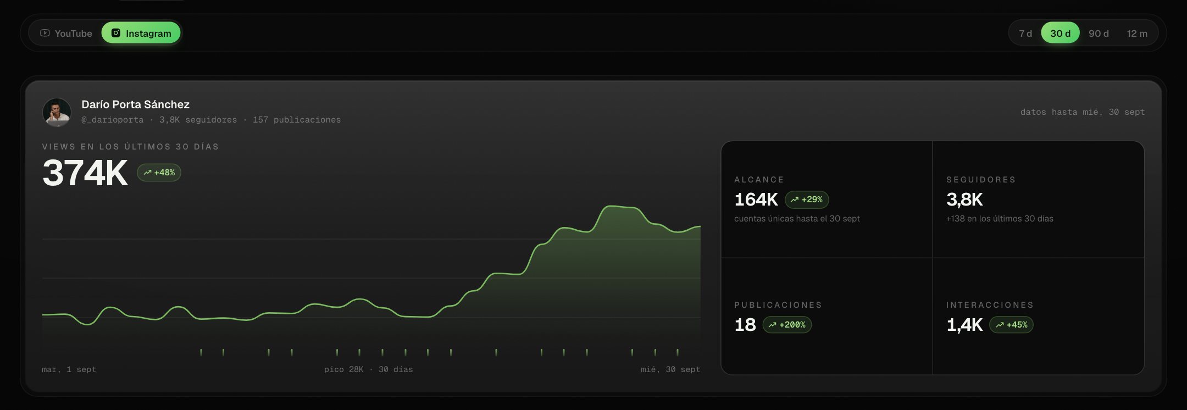The width and height of the screenshot is (1187, 410).
Task: Click the trend arrow in the +45% badge
Action: coord(1000,325)
